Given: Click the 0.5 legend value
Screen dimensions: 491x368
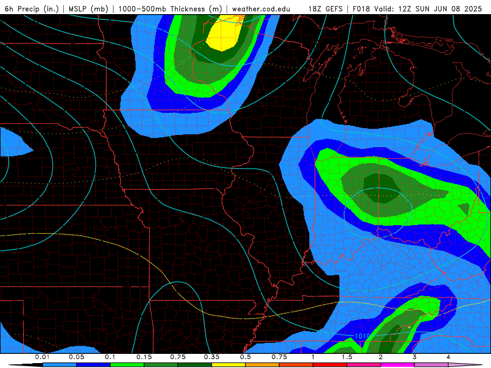Looking at the screenshot, I should 245,357.
